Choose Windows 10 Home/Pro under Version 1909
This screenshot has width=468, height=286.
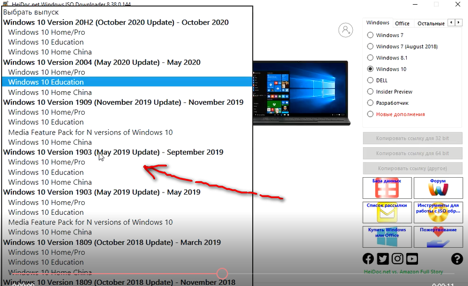click(127, 112)
